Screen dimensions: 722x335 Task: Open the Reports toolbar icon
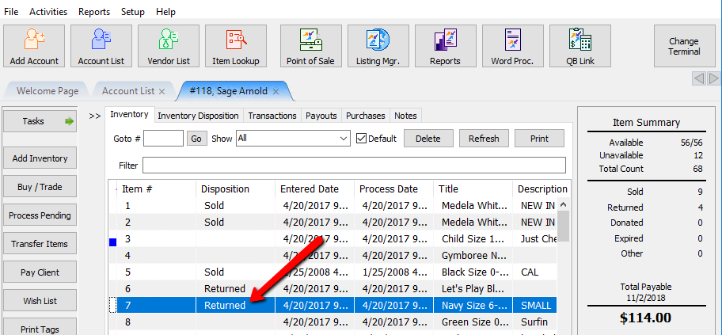(x=445, y=46)
